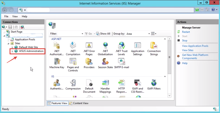Viewport: 220px width, 113px height.
Task: Open the Filter dropdown arrow
Action: tap(82, 34)
